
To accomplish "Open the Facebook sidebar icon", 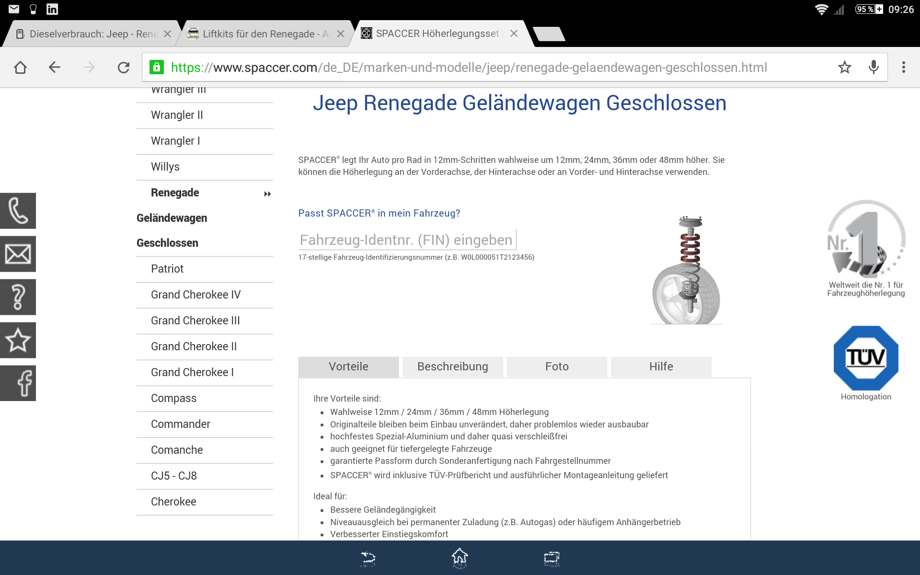I will point(18,383).
